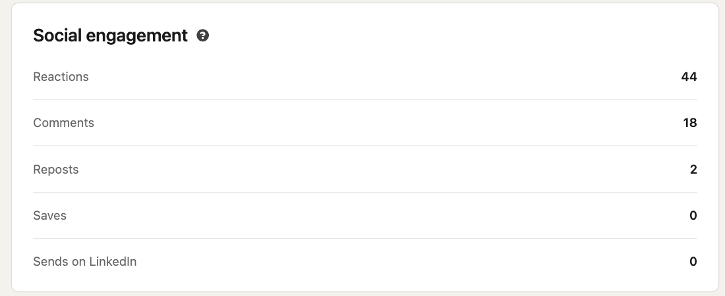The image size is (725, 296).
Task: Select the Reactions label
Action: [61, 77]
